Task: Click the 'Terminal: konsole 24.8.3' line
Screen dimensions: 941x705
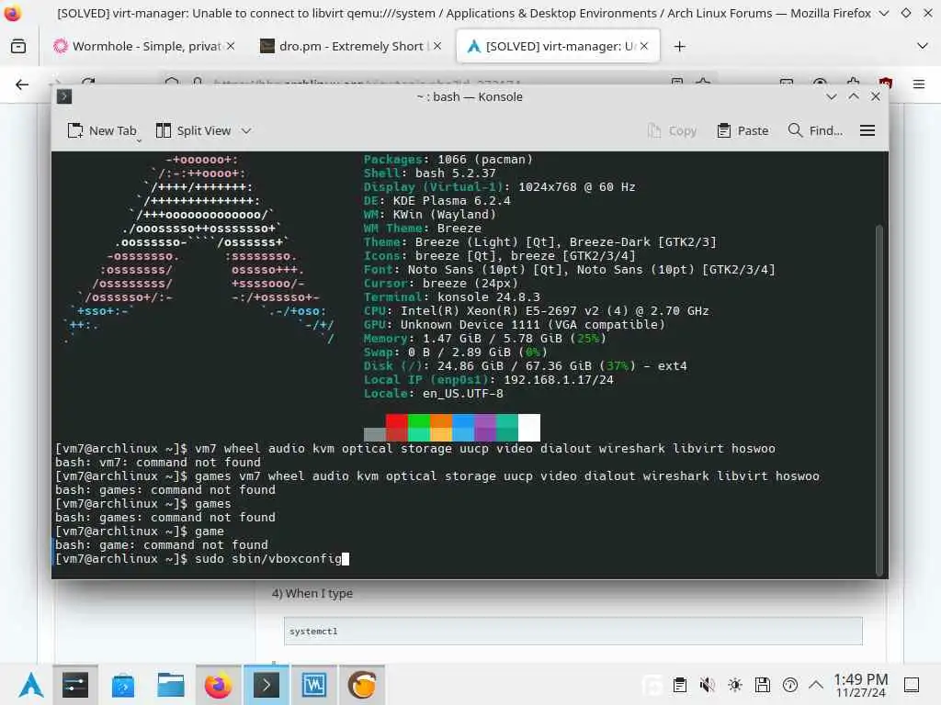Action: pos(451,297)
